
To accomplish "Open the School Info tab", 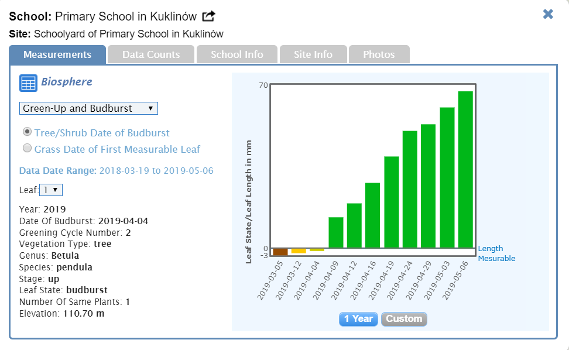I will (x=236, y=54).
